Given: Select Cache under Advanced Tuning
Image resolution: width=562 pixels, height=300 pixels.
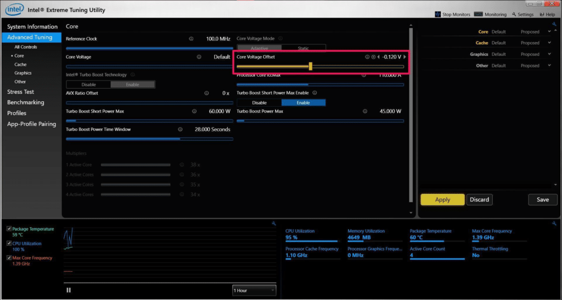Looking at the screenshot, I should 20,65.
